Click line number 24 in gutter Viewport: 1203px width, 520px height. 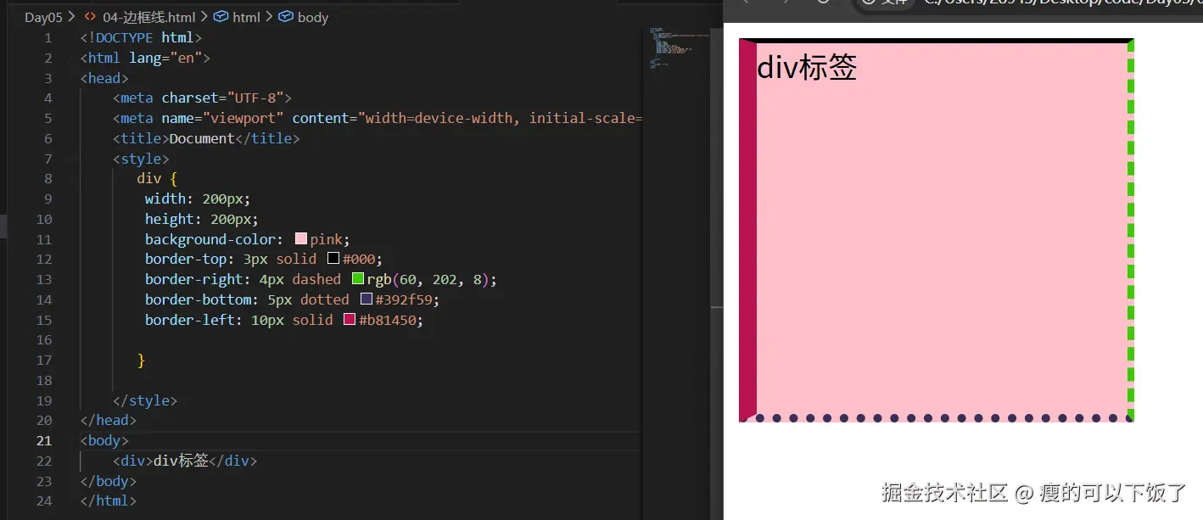(44, 501)
